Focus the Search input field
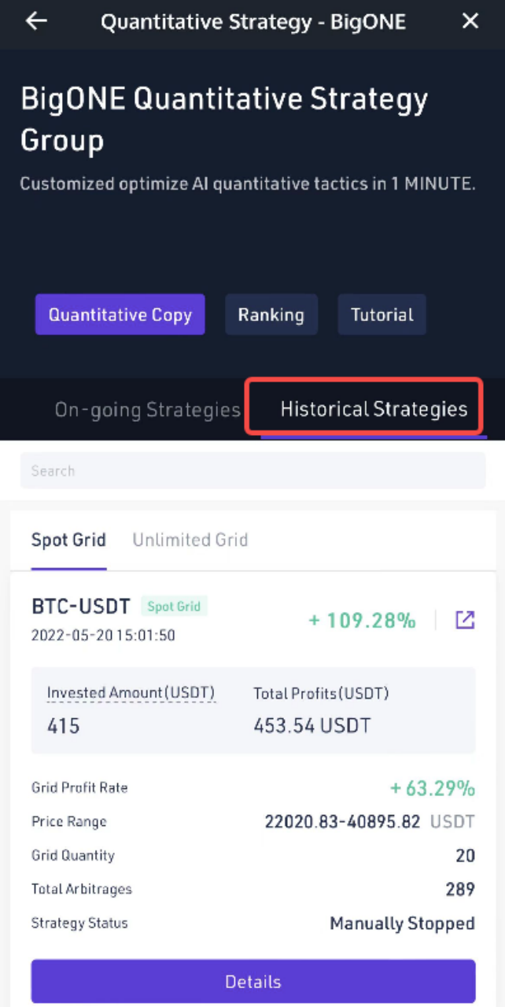 click(x=252, y=470)
